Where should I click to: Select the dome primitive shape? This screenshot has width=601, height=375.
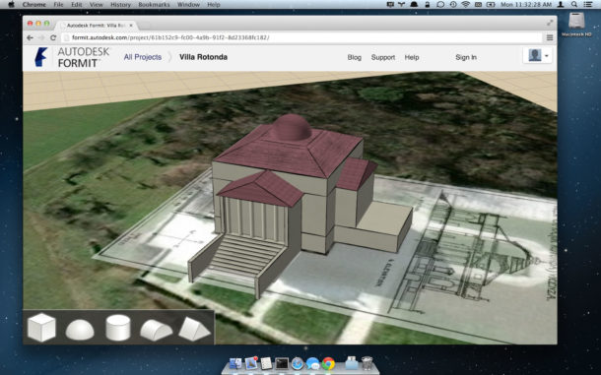click(80, 330)
